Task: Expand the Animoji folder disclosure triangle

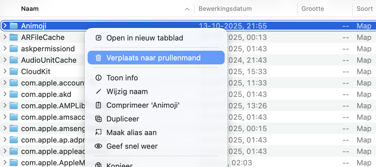Action: (x=5, y=26)
